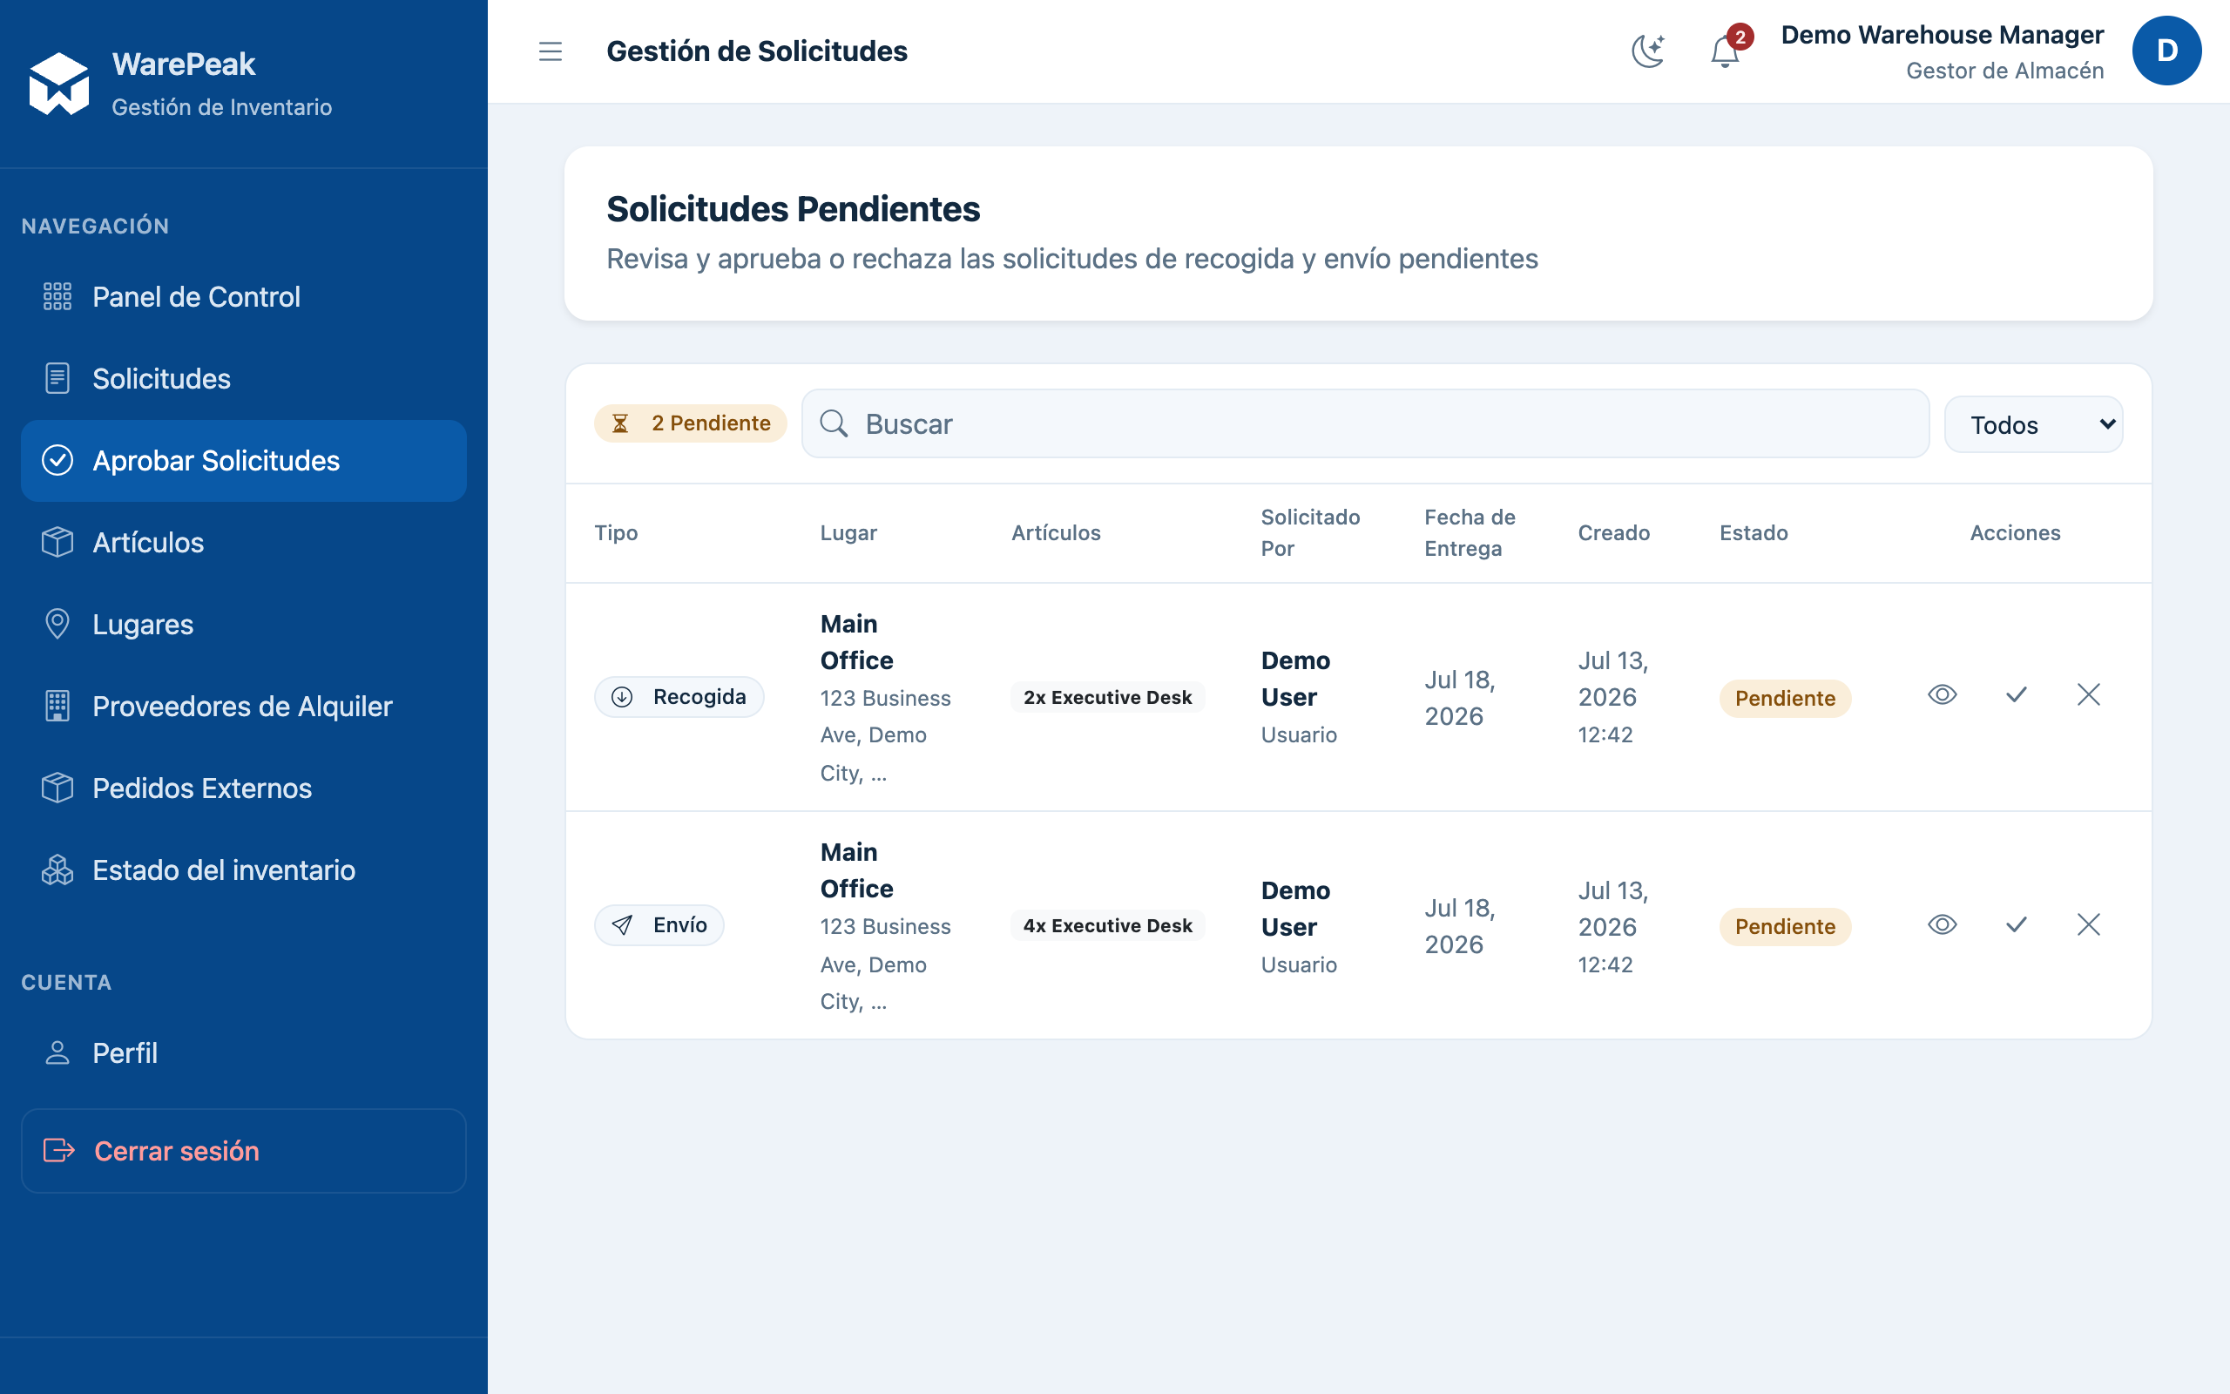View details of the Recogida request
Screen dimensions: 2230x1394
(x=1942, y=695)
